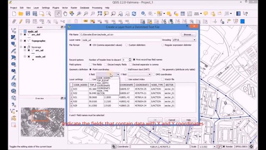Select Regular expression delimiter option

(163, 45)
